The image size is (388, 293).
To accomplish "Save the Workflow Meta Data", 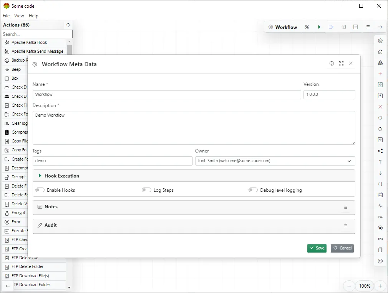I will point(317,248).
